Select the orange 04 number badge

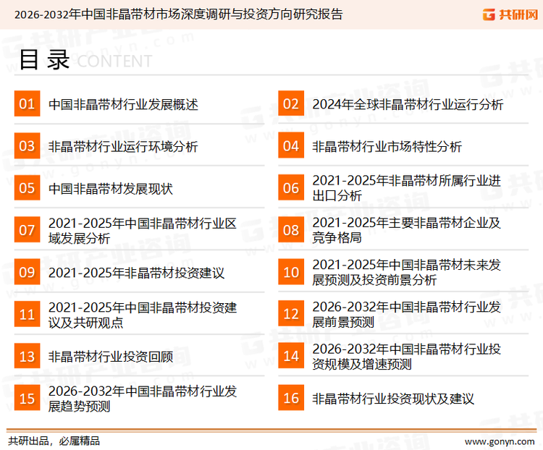coord(290,146)
